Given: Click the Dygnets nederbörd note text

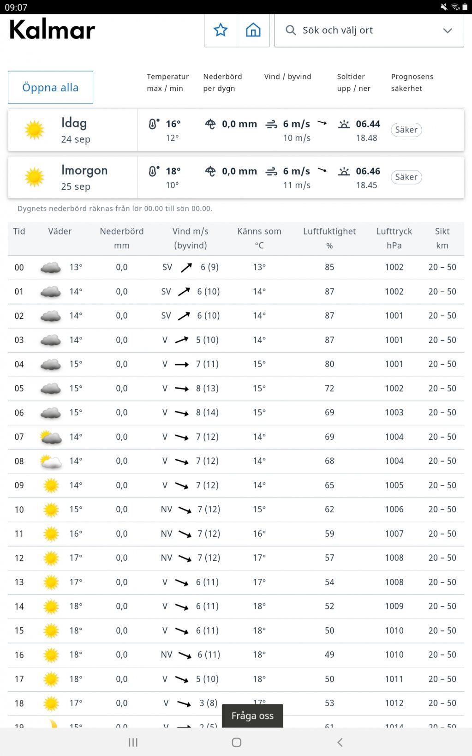Looking at the screenshot, I should coord(115,209).
